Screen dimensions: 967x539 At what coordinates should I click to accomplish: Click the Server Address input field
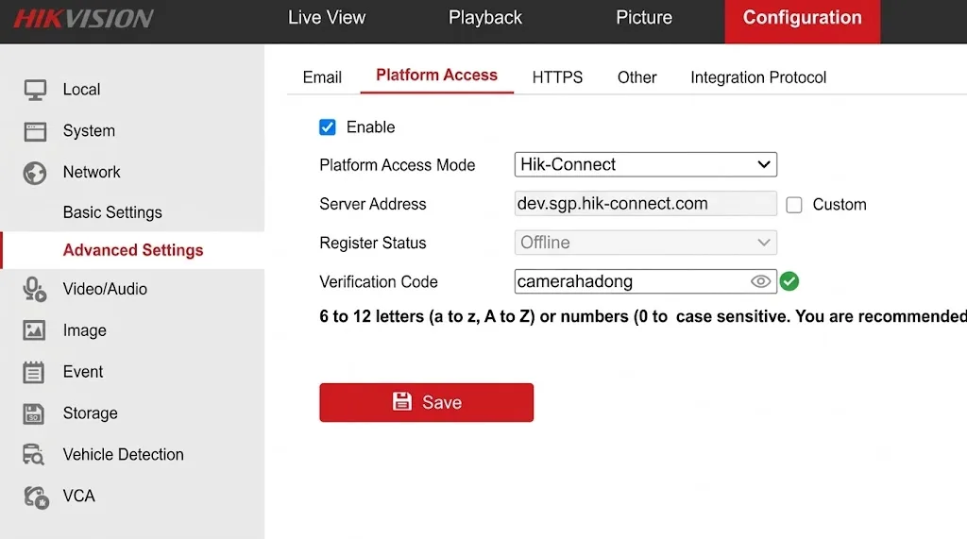coord(646,204)
